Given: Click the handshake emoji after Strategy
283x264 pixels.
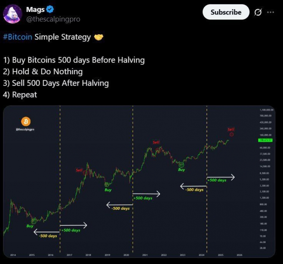Looking at the screenshot, I should click(x=99, y=37).
